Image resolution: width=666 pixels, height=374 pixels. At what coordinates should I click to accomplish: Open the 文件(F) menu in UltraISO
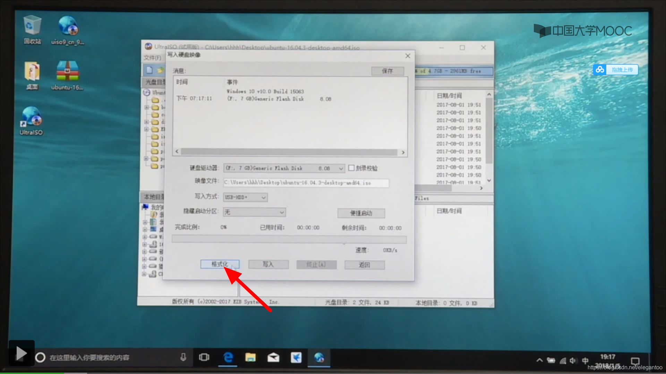coord(153,58)
